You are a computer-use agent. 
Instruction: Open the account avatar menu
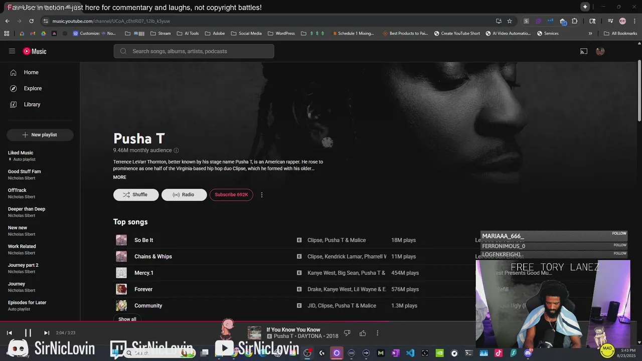600,51
